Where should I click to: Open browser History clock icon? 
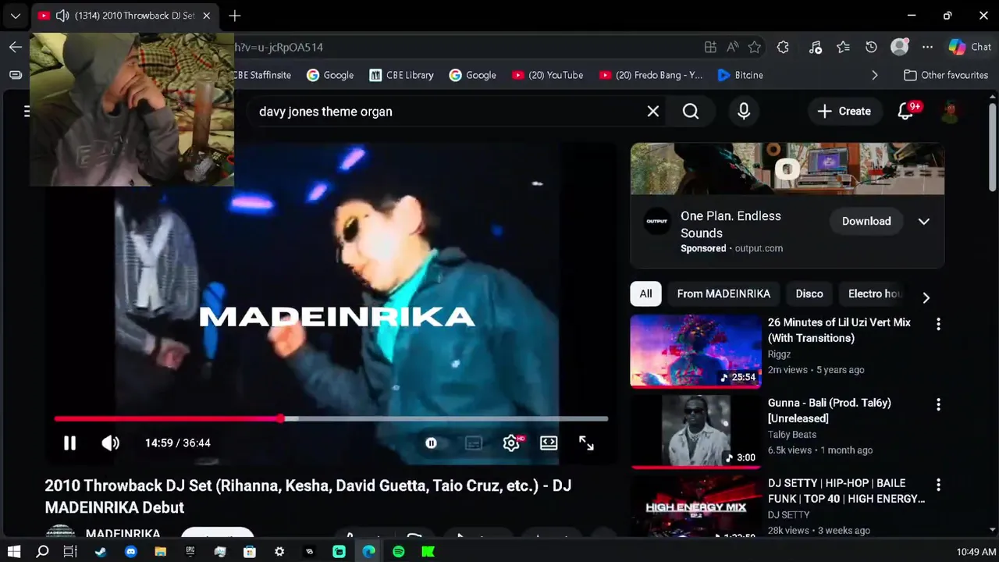[x=871, y=47]
